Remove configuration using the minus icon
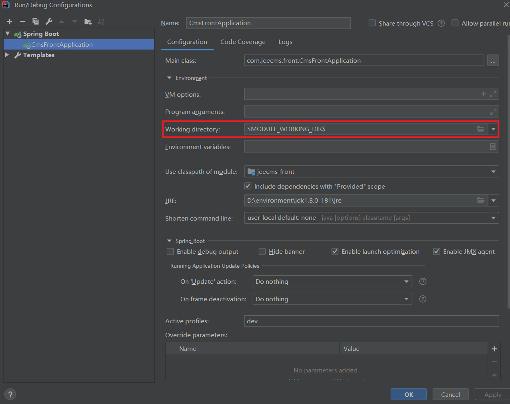 click(x=23, y=22)
